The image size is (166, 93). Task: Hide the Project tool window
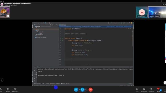(58, 25)
